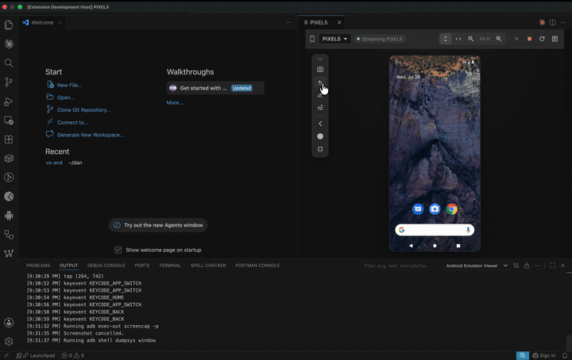
Task: Open the Android Emulator Viewer output channel dropdown
Action: point(477,266)
